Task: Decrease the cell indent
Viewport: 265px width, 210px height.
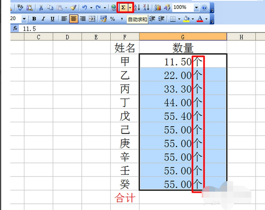Action: pyautogui.click(x=152, y=19)
